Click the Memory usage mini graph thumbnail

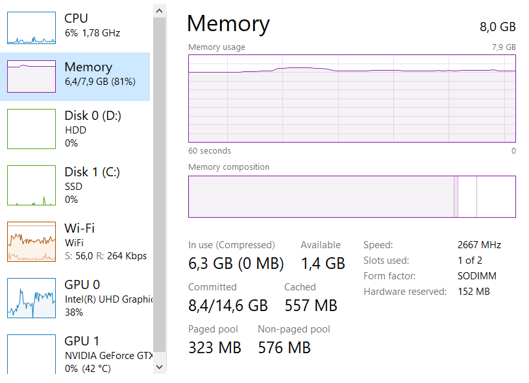click(x=31, y=76)
